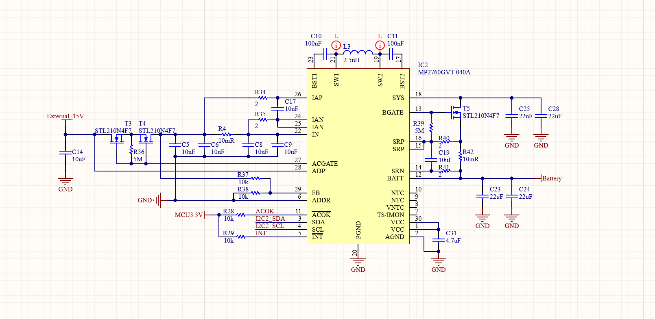
Task: Click the ACGATE pin name
Action: pos(325,164)
